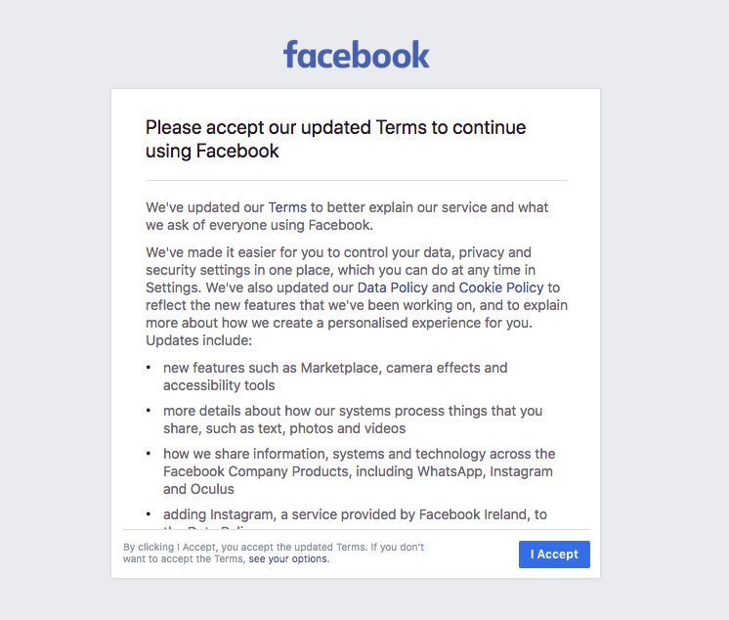The image size is (729, 620).
Task: Select the 'more details about how our systems' bullet
Action: pyautogui.click(x=352, y=420)
